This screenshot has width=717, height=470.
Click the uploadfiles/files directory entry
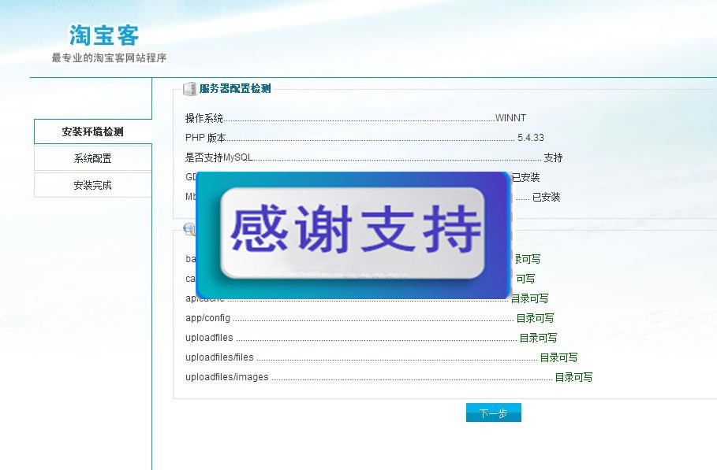point(219,357)
